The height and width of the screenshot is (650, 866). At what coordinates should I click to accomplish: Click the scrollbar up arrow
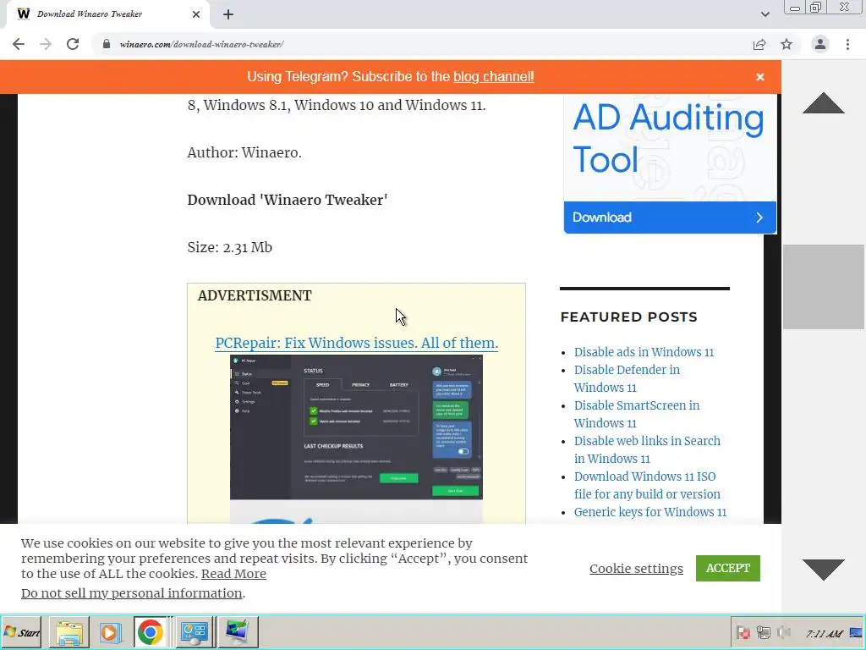(824, 102)
